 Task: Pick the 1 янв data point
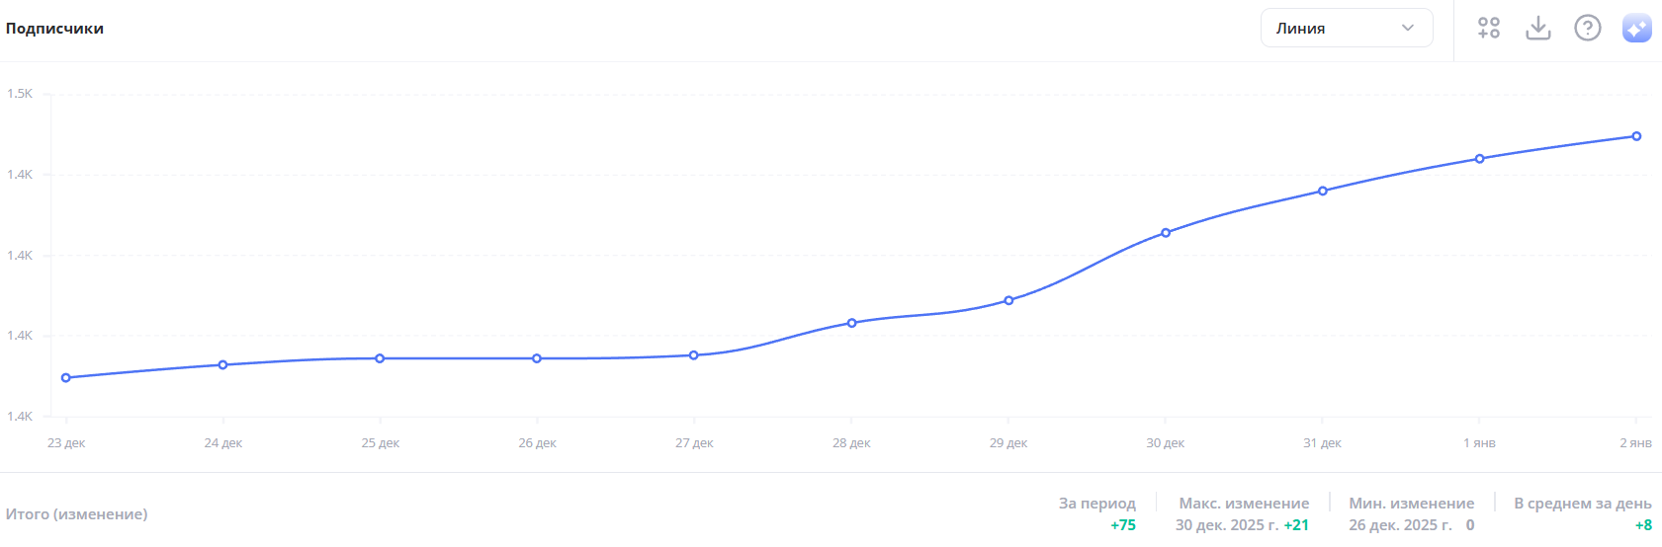coord(1480,159)
